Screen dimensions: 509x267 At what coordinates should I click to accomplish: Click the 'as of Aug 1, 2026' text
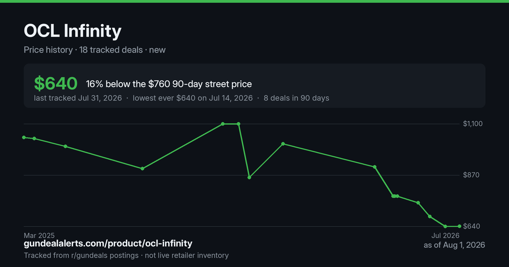[x=454, y=245]
